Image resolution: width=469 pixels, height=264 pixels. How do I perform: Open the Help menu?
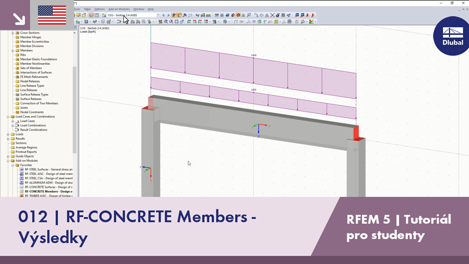151,9
